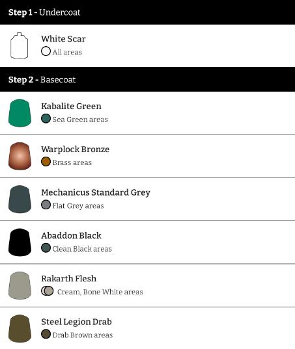The image size is (295, 349).
Task: Tap the Drab Brown areas color dot
Action: coord(46,334)
